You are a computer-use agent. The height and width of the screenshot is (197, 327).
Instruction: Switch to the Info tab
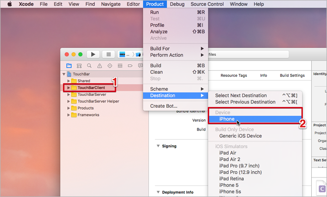coord(263,75)
